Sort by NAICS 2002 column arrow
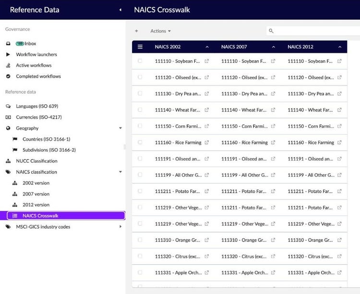The image size is (360, 294). coord(207,47)
